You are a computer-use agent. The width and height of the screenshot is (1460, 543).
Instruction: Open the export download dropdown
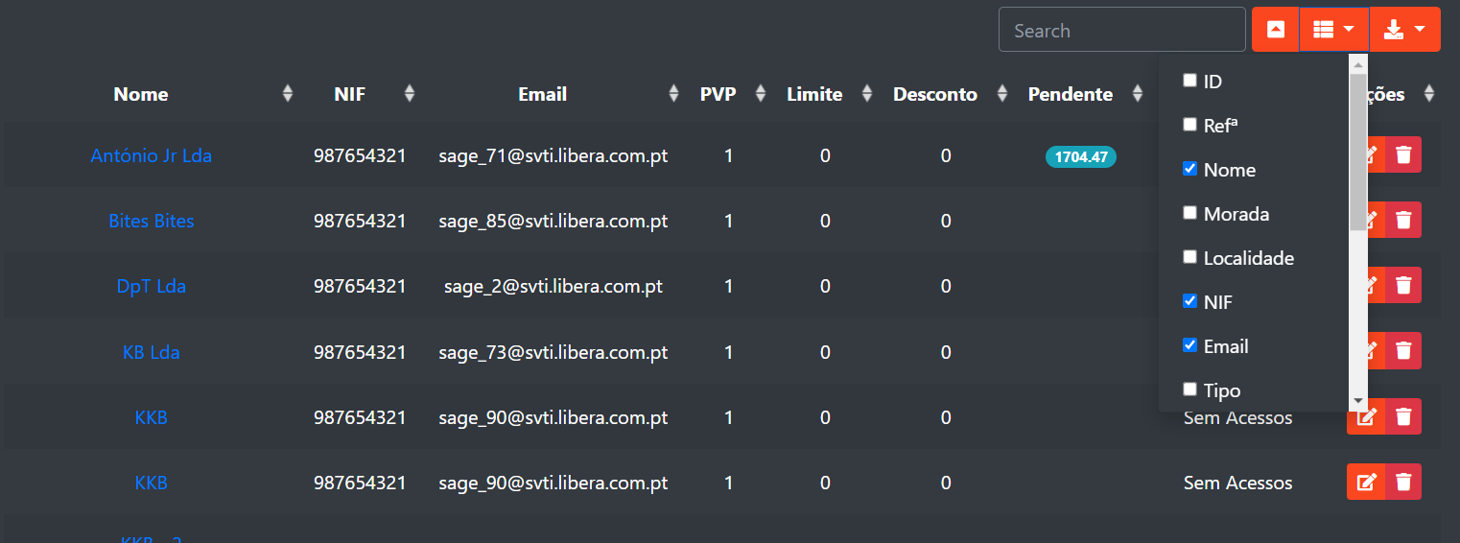click(1404, 30)
